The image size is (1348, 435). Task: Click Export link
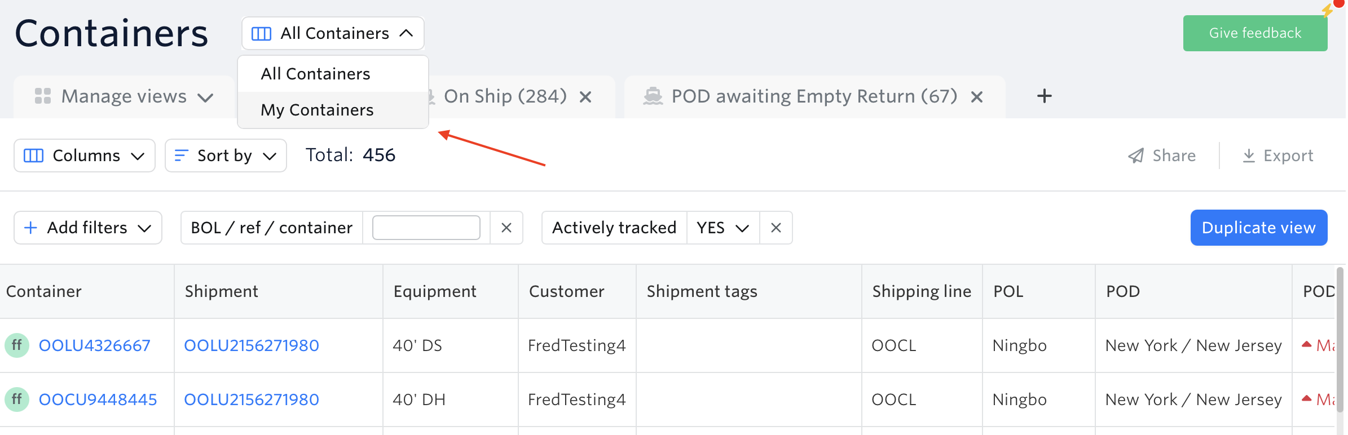pyautogui.click(x=1277, y=156)
